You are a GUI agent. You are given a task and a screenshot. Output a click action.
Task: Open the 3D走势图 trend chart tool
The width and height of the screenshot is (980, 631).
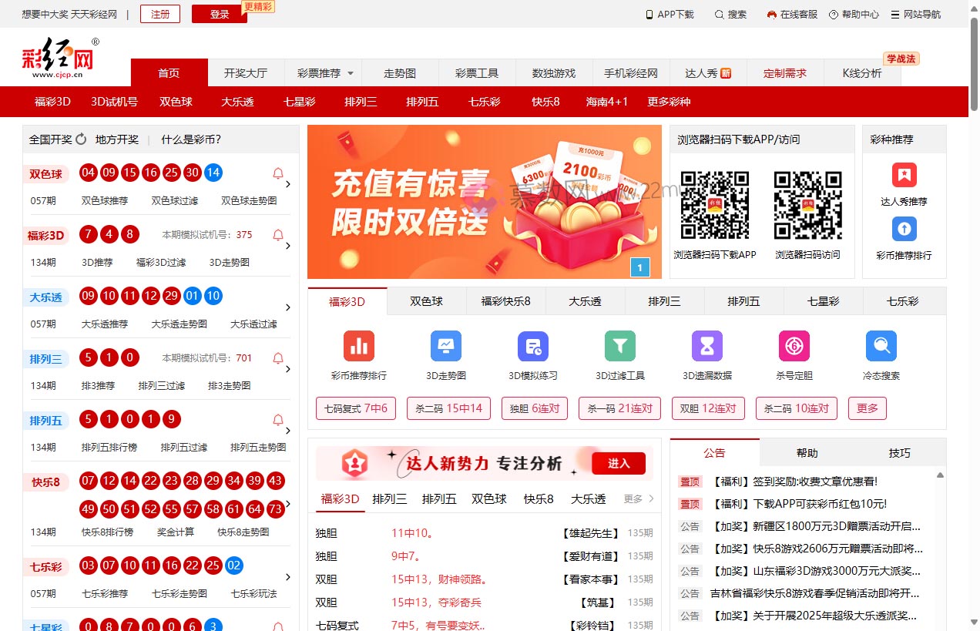pyautogui.click(x=445, y=346)
